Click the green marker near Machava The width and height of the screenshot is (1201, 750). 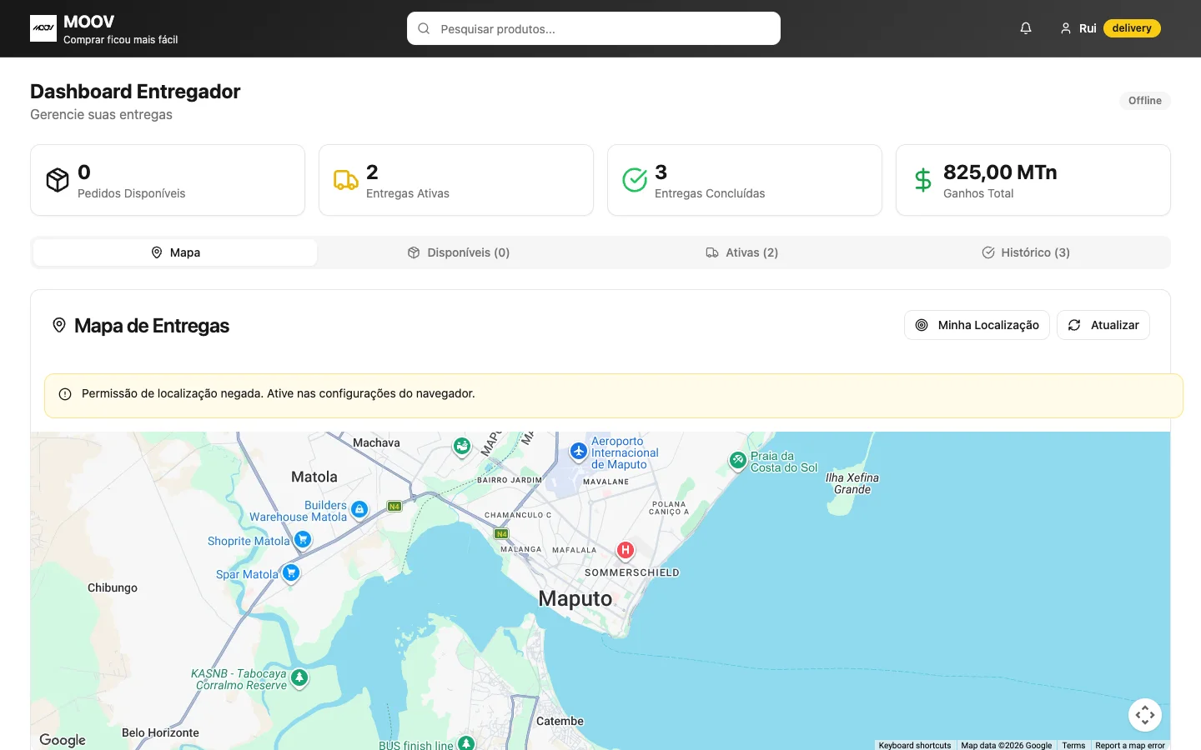(462, 447)
